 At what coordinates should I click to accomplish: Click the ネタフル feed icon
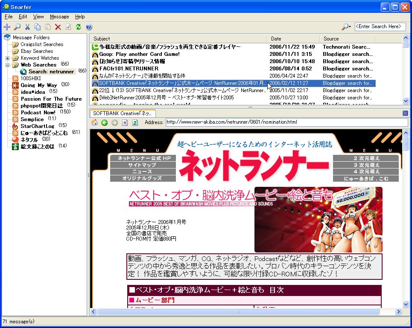[15, 140]
